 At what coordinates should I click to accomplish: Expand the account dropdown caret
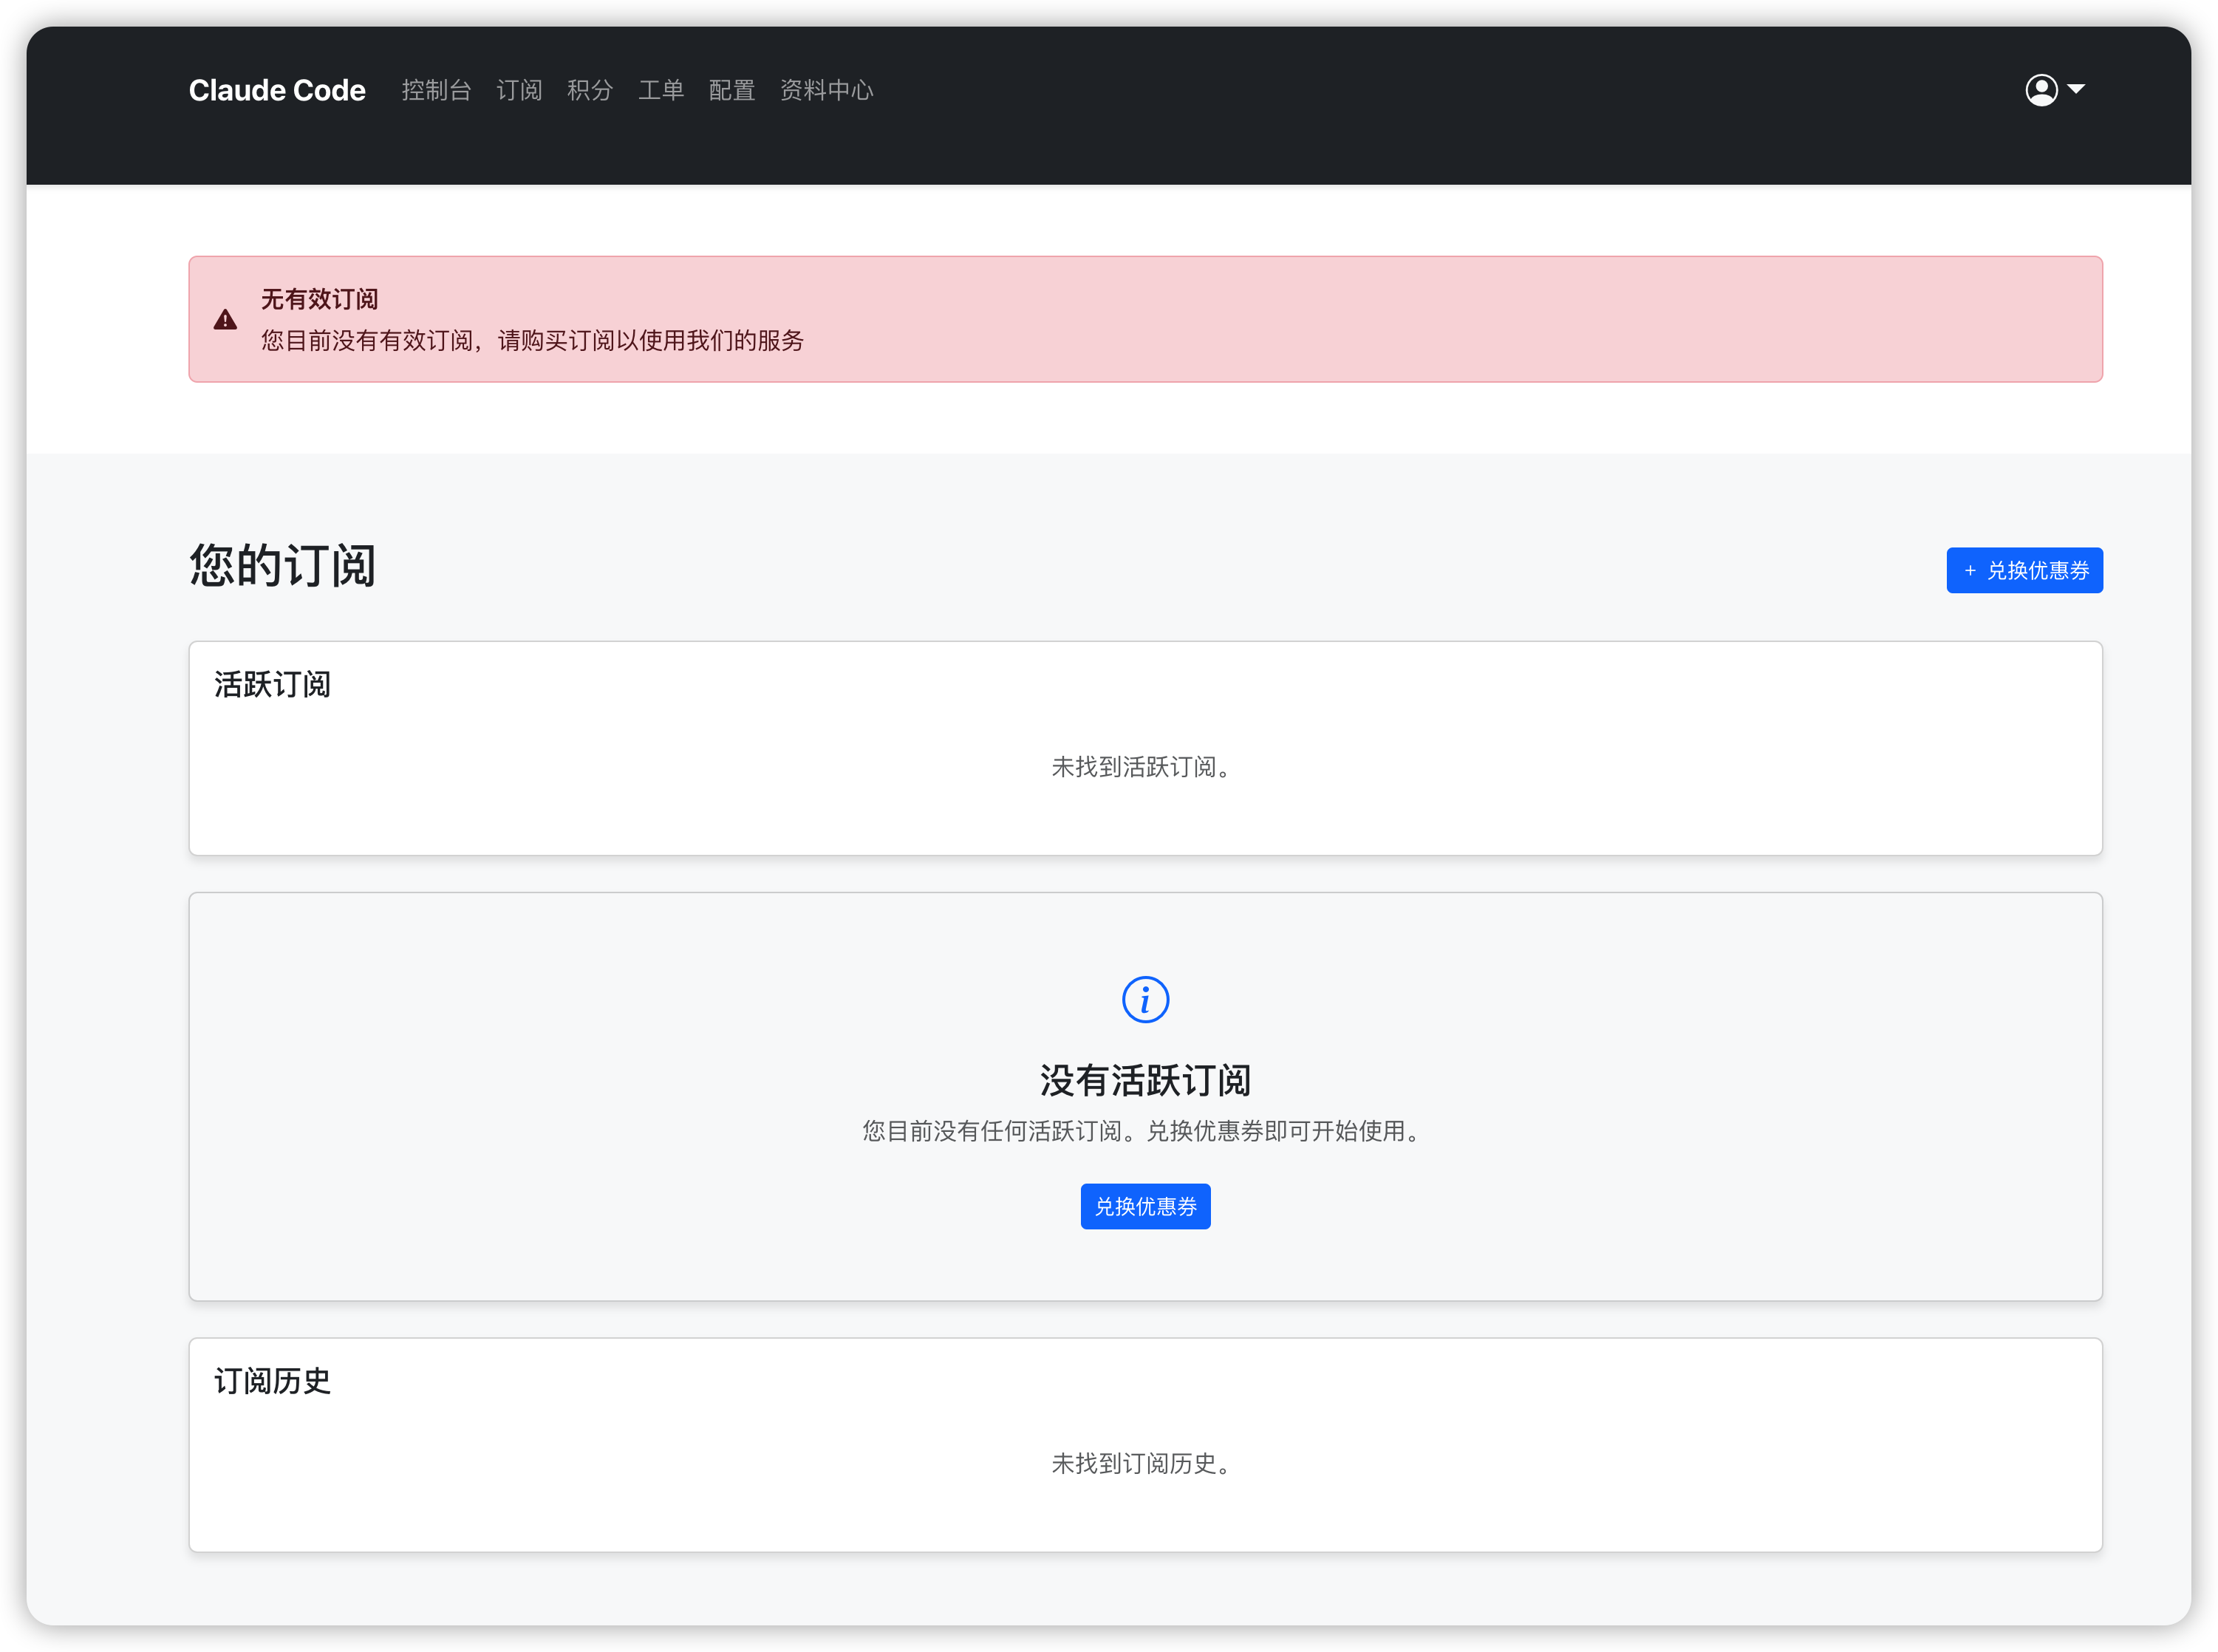coord(2077,89)
